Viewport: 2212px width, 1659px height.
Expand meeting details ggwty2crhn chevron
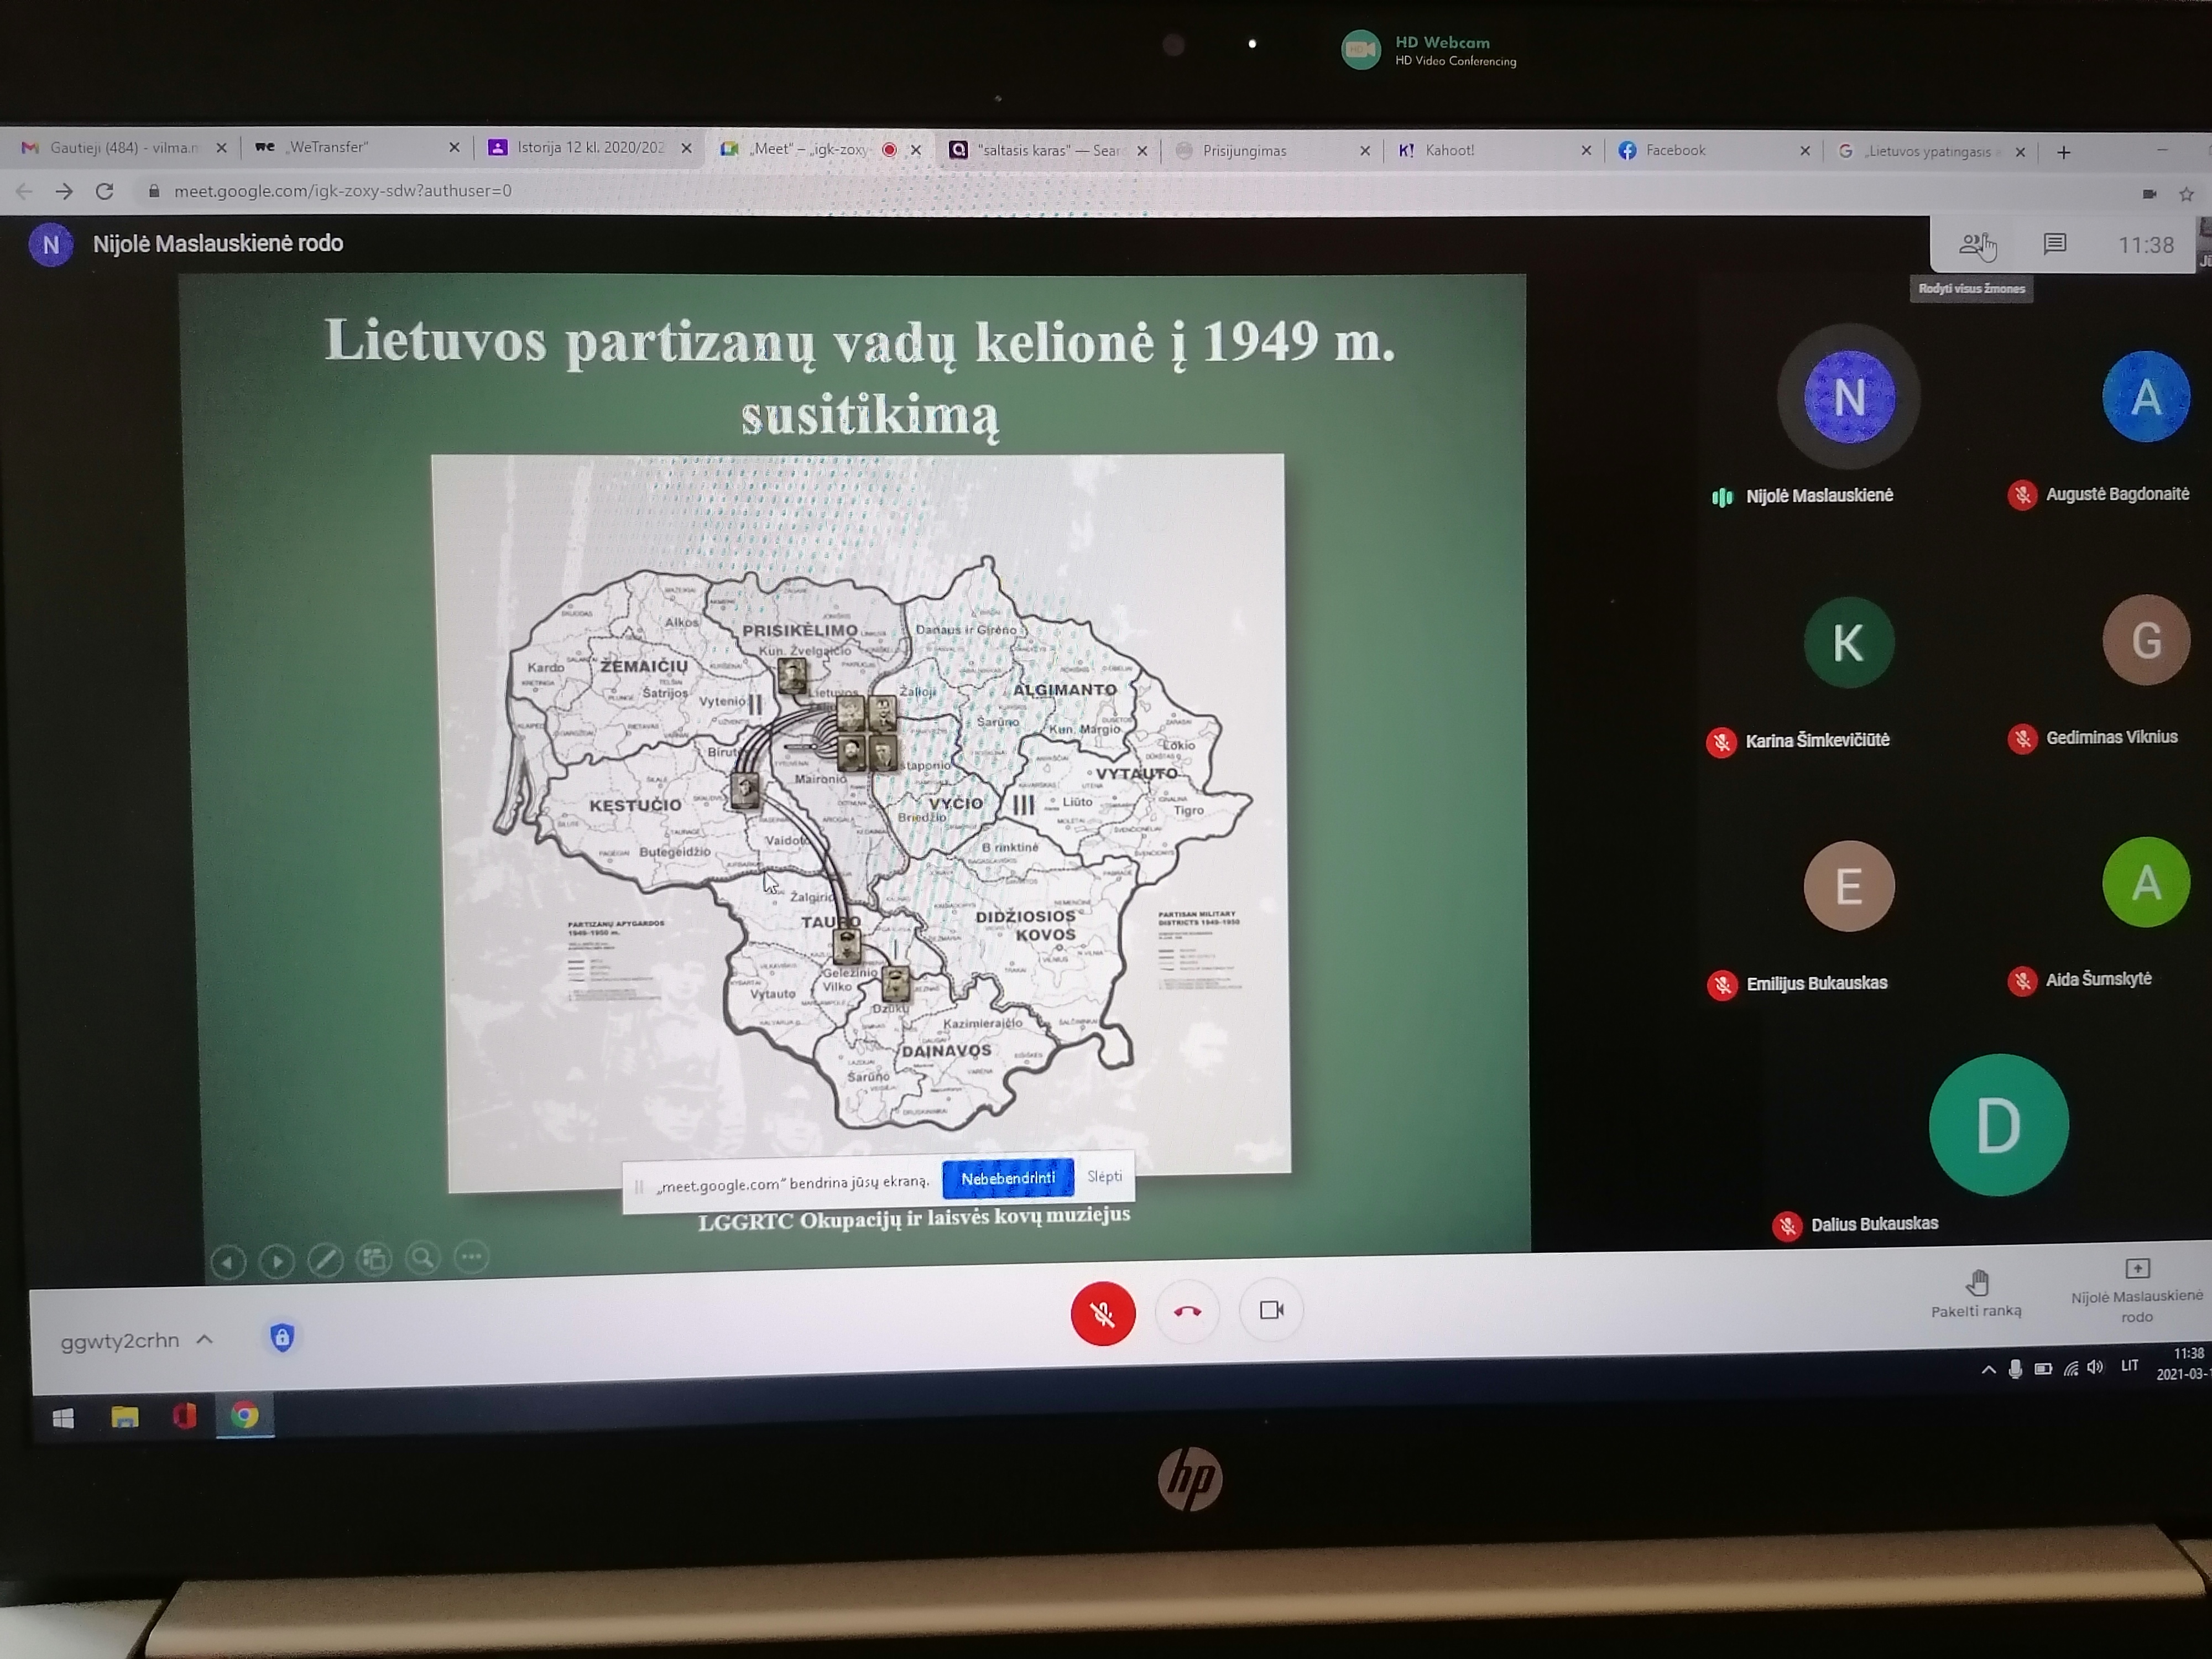[205, 1339]
